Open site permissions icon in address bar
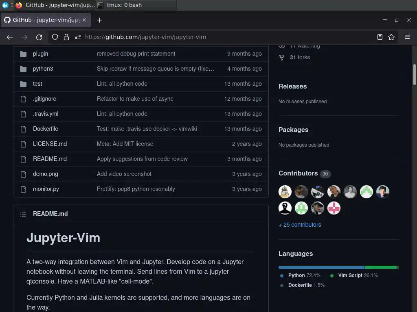 [x=78, y=37]
